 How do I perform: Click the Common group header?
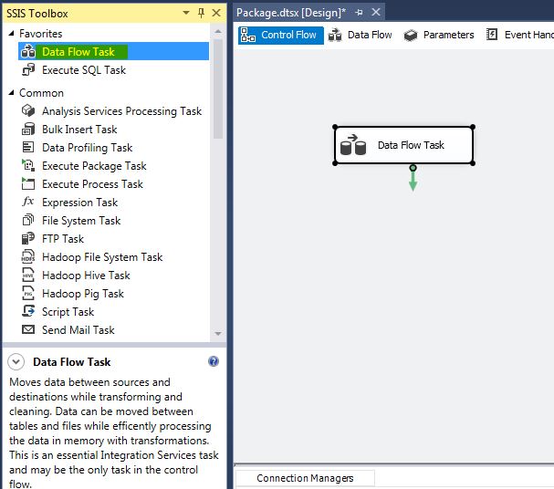point(41,93)
